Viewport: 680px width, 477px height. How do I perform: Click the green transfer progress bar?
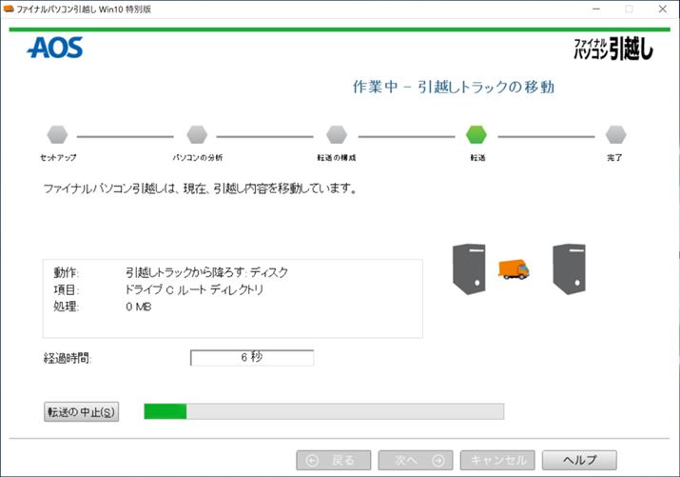click(x=324, y=411)
